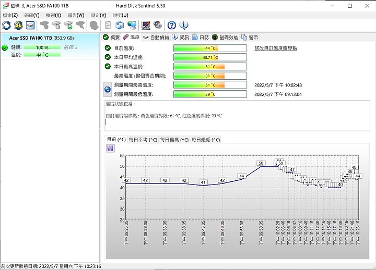
Task: Click the refresh with warning icon
Action: coord(18,25)
